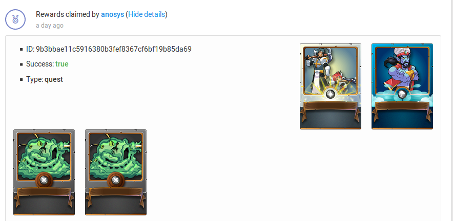Click the 'a day ago' timestamp
Viewport: 453px width, 221px height.
point(49,26)
